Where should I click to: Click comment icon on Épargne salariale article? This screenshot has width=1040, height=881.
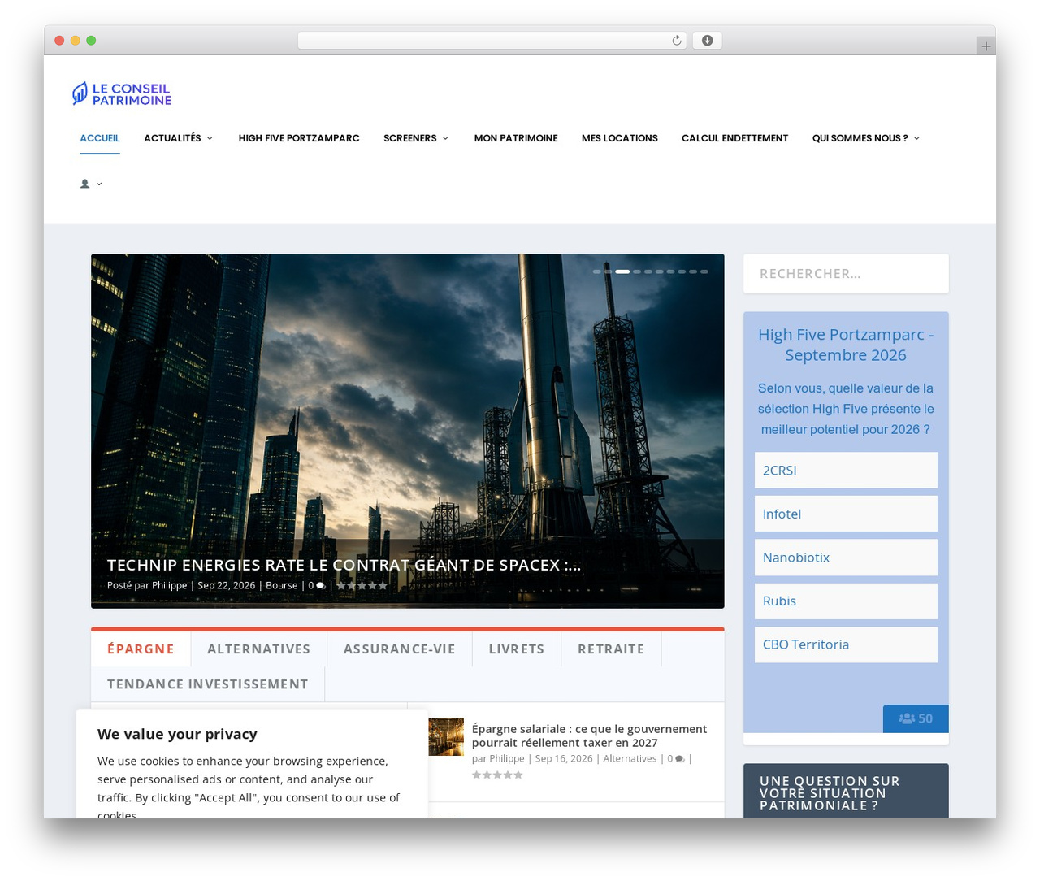point(679,759)
